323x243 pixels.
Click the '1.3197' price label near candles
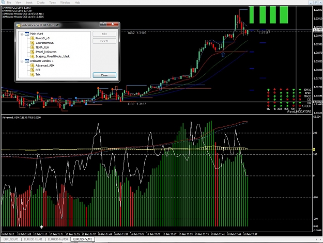pos(264,33)
